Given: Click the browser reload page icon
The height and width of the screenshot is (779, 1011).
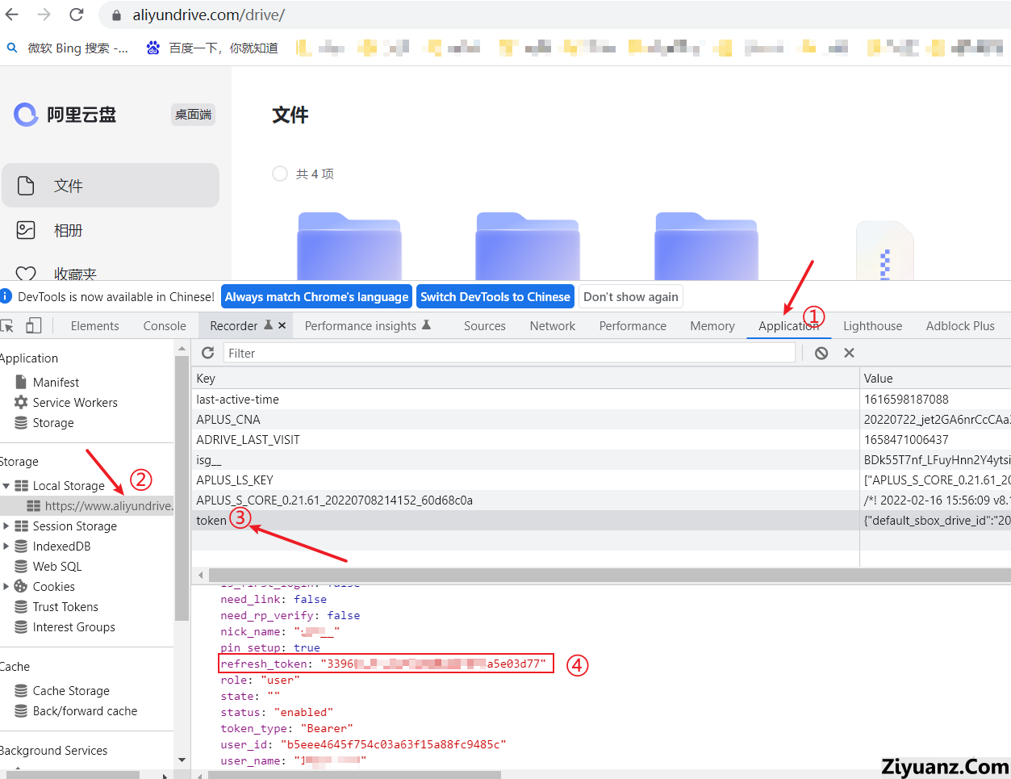Looking at the screenshot, I should tap(77, 15).
